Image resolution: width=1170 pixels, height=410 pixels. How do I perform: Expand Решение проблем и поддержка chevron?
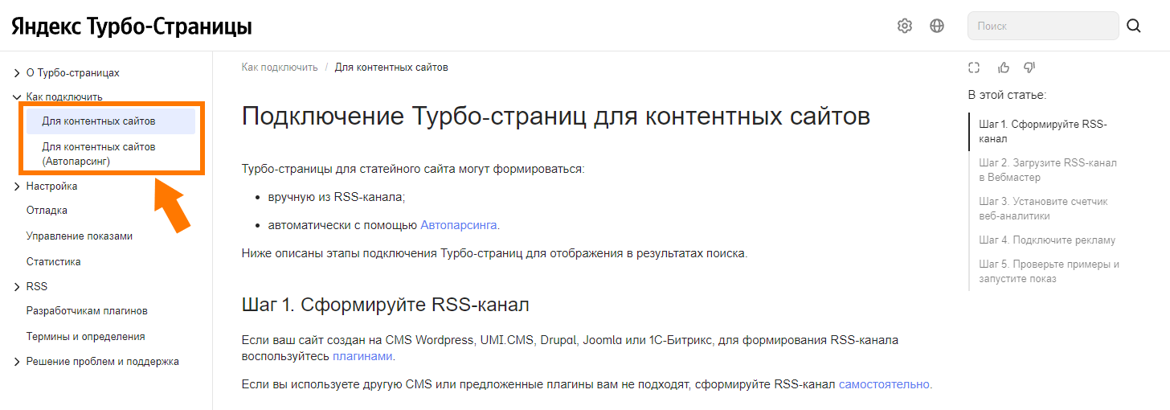tap(17, 362)
